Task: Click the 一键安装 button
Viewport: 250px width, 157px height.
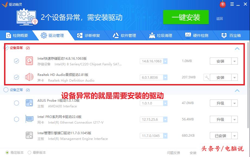Action: click(x=186, y=17)
